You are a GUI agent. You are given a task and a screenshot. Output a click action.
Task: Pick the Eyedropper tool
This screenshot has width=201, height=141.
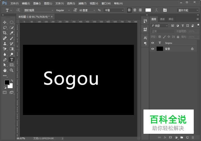[12, 33]
